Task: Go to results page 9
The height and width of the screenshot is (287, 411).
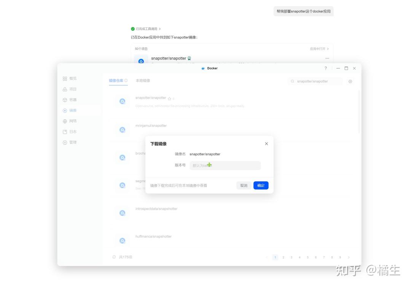Action: pos(340,257)
